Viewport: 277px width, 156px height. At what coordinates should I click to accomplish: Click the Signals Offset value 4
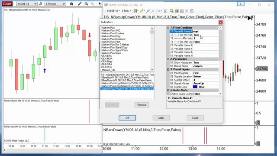click(206, 80)
